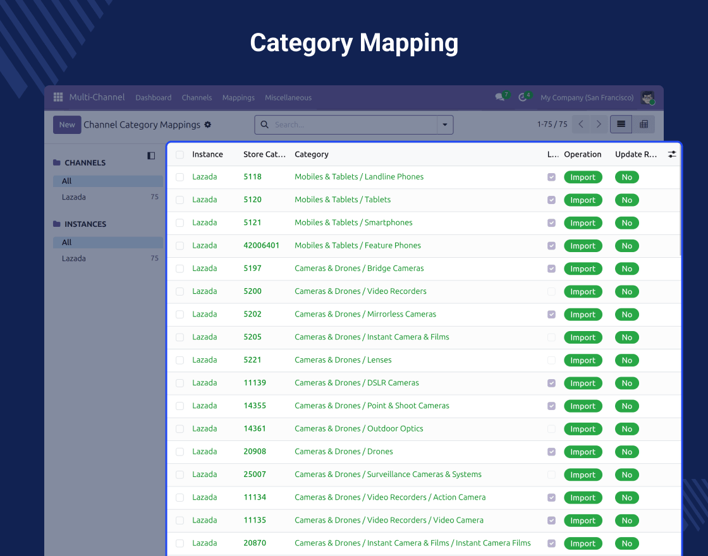
Task: Select row checkbox for Landline Phones
Action: 180,178
